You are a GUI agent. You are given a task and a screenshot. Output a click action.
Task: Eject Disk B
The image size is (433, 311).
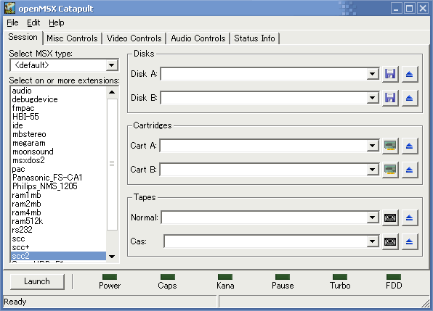click(x=410, y=98)
